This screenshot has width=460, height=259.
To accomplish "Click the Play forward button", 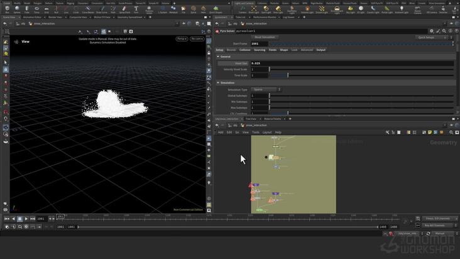I will (x=26, y=219).
